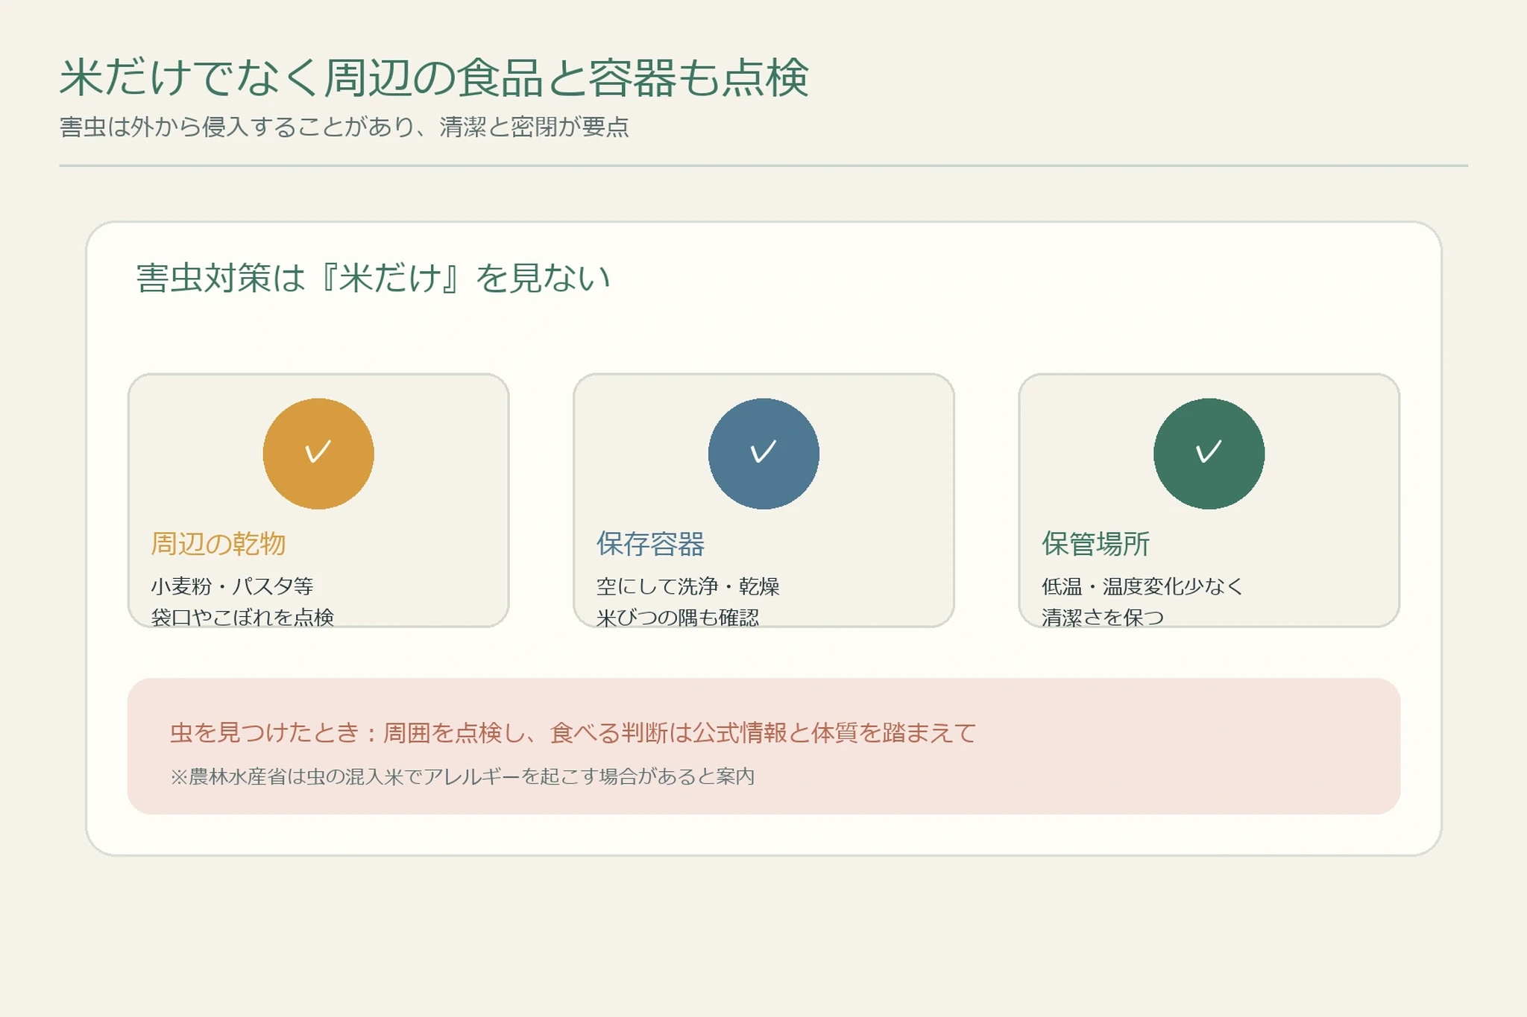
Task: Click the orange checkmark circle icon
Action: (318, 454)
